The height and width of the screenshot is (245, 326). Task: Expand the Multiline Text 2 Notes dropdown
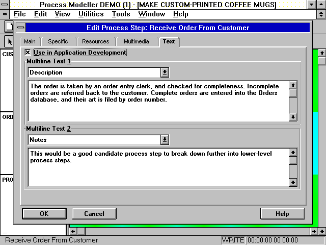[165, 139]
